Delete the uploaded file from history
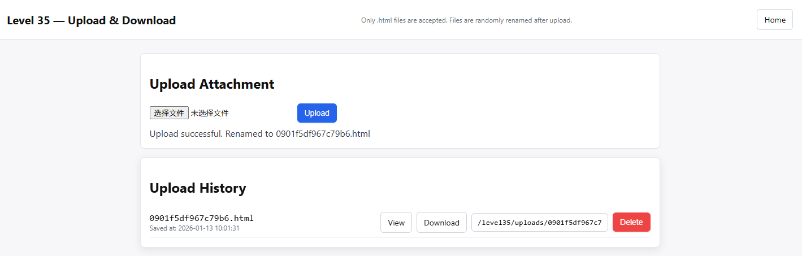This screenshot has height=256, width=802. (631, 222)
